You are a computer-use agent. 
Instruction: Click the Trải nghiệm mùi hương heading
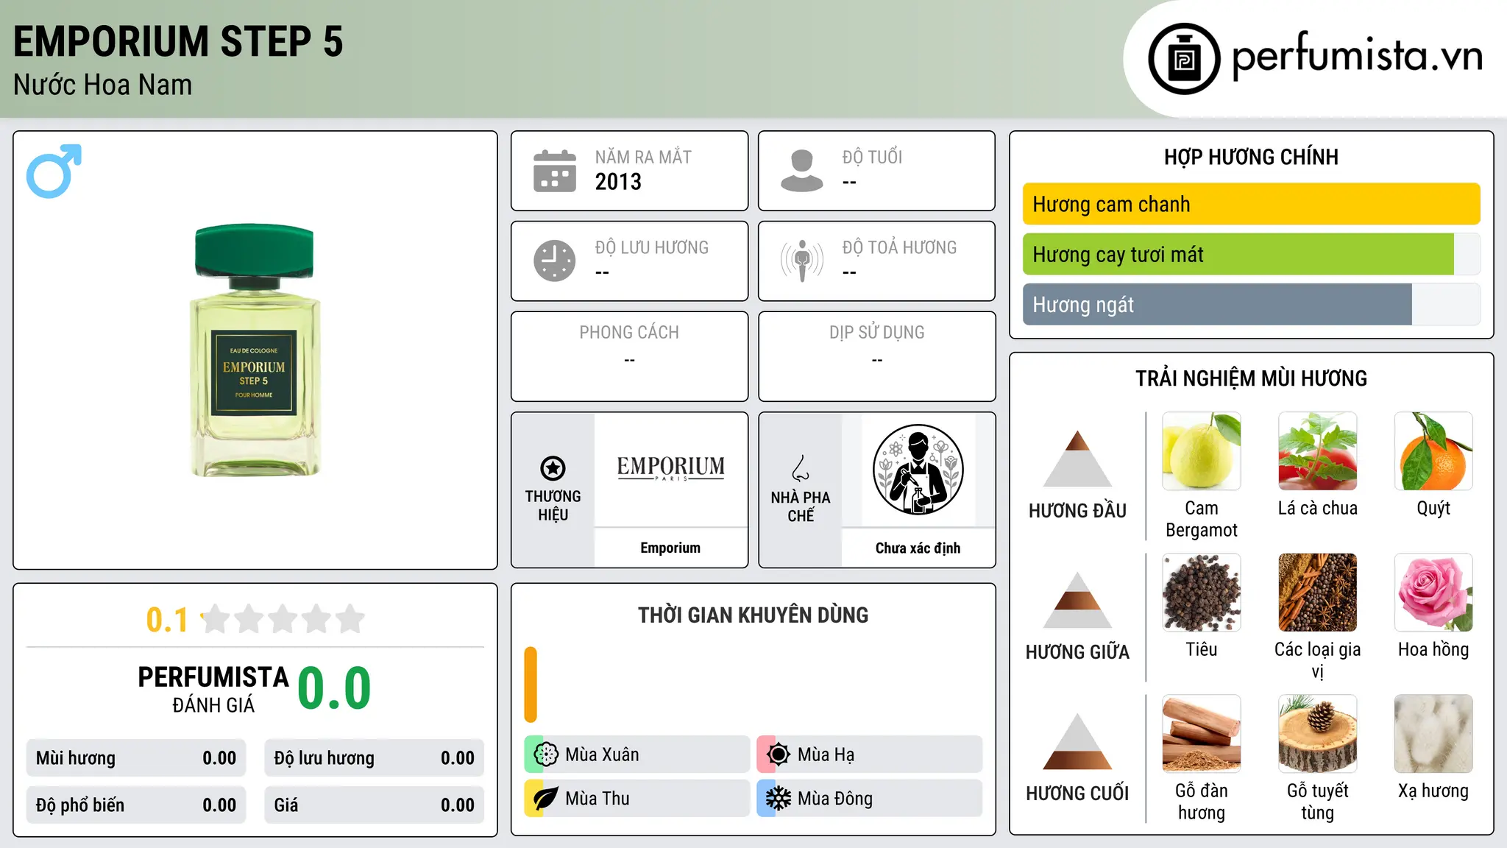click(1251, 378)
